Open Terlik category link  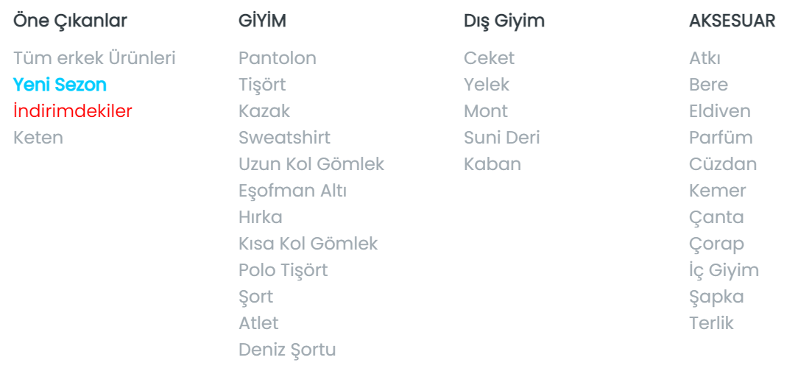711,323
